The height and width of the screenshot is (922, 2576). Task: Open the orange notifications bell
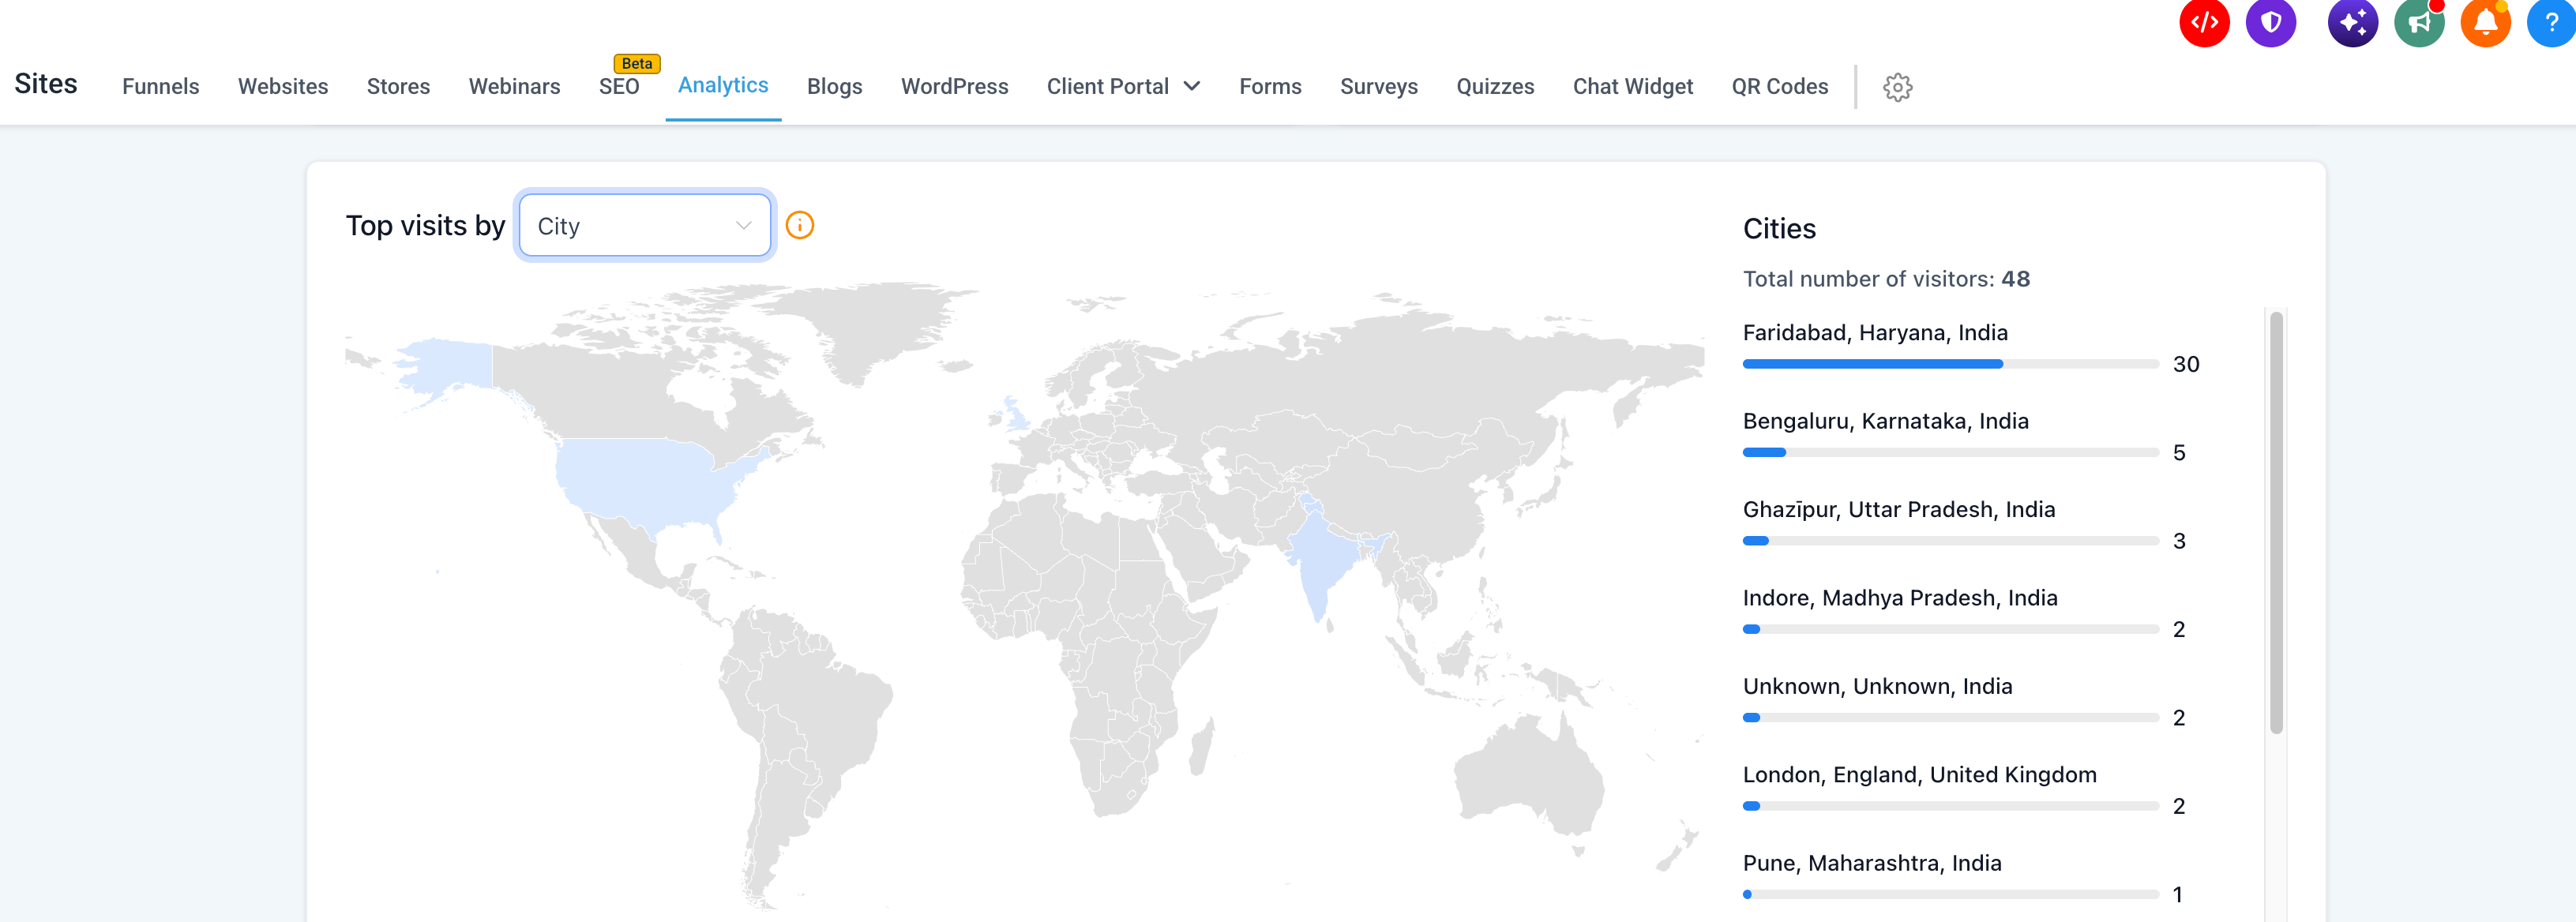[2485, 22]
